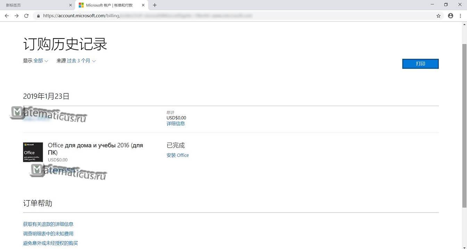Switch to the Microsoft 帐户 帐单和付款 tab
The image size is (467, 249).
click(x=111, y=5)
